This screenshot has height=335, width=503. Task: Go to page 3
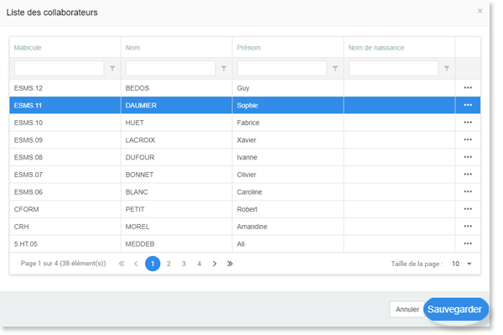pyautogui.click(x=184, y=264)
